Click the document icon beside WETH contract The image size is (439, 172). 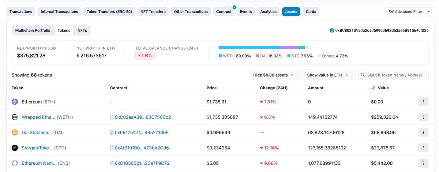pos(112,117)
